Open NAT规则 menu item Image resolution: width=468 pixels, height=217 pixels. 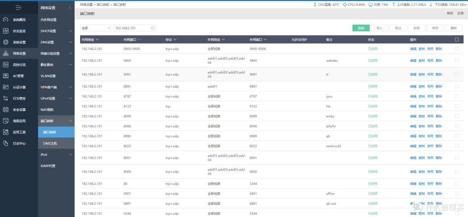click(x=47, y=110)
